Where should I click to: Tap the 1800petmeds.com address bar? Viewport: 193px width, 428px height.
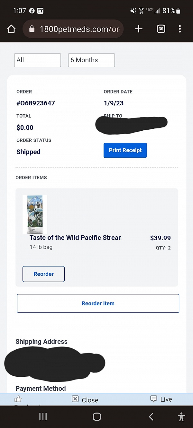[79, 29]
